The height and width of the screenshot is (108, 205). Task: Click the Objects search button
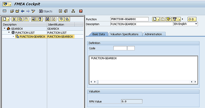pyautogui.click(x=46, y=11)
